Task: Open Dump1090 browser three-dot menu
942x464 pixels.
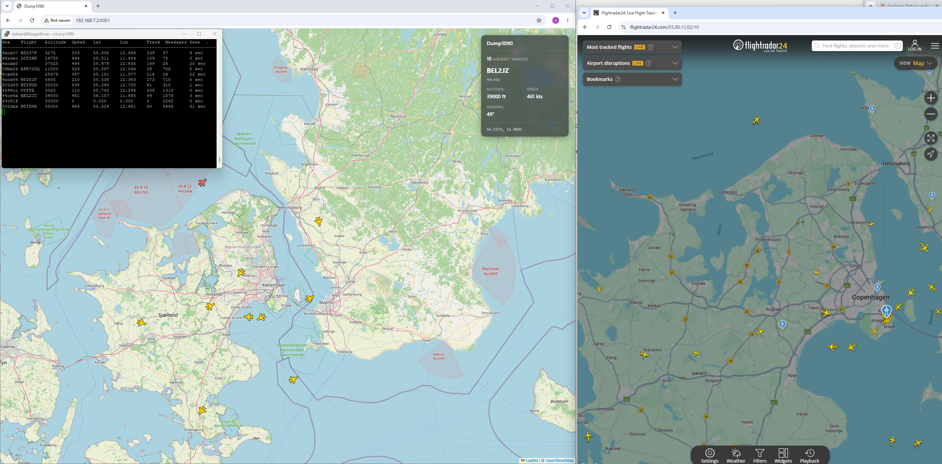Action: (567, 20)
